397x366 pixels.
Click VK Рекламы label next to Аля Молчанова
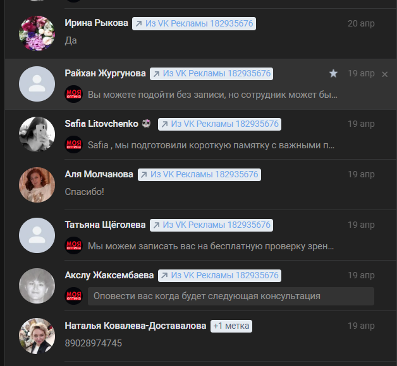pos(199,174)
